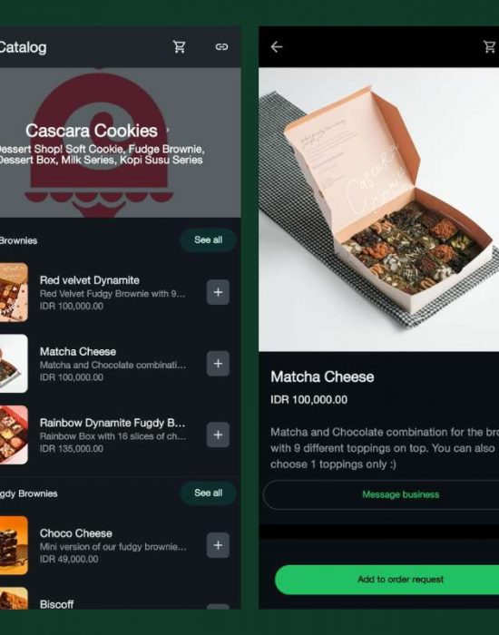
Task: Open the Red velvet Dynamite thumbnail
Action: click(14, 292)
